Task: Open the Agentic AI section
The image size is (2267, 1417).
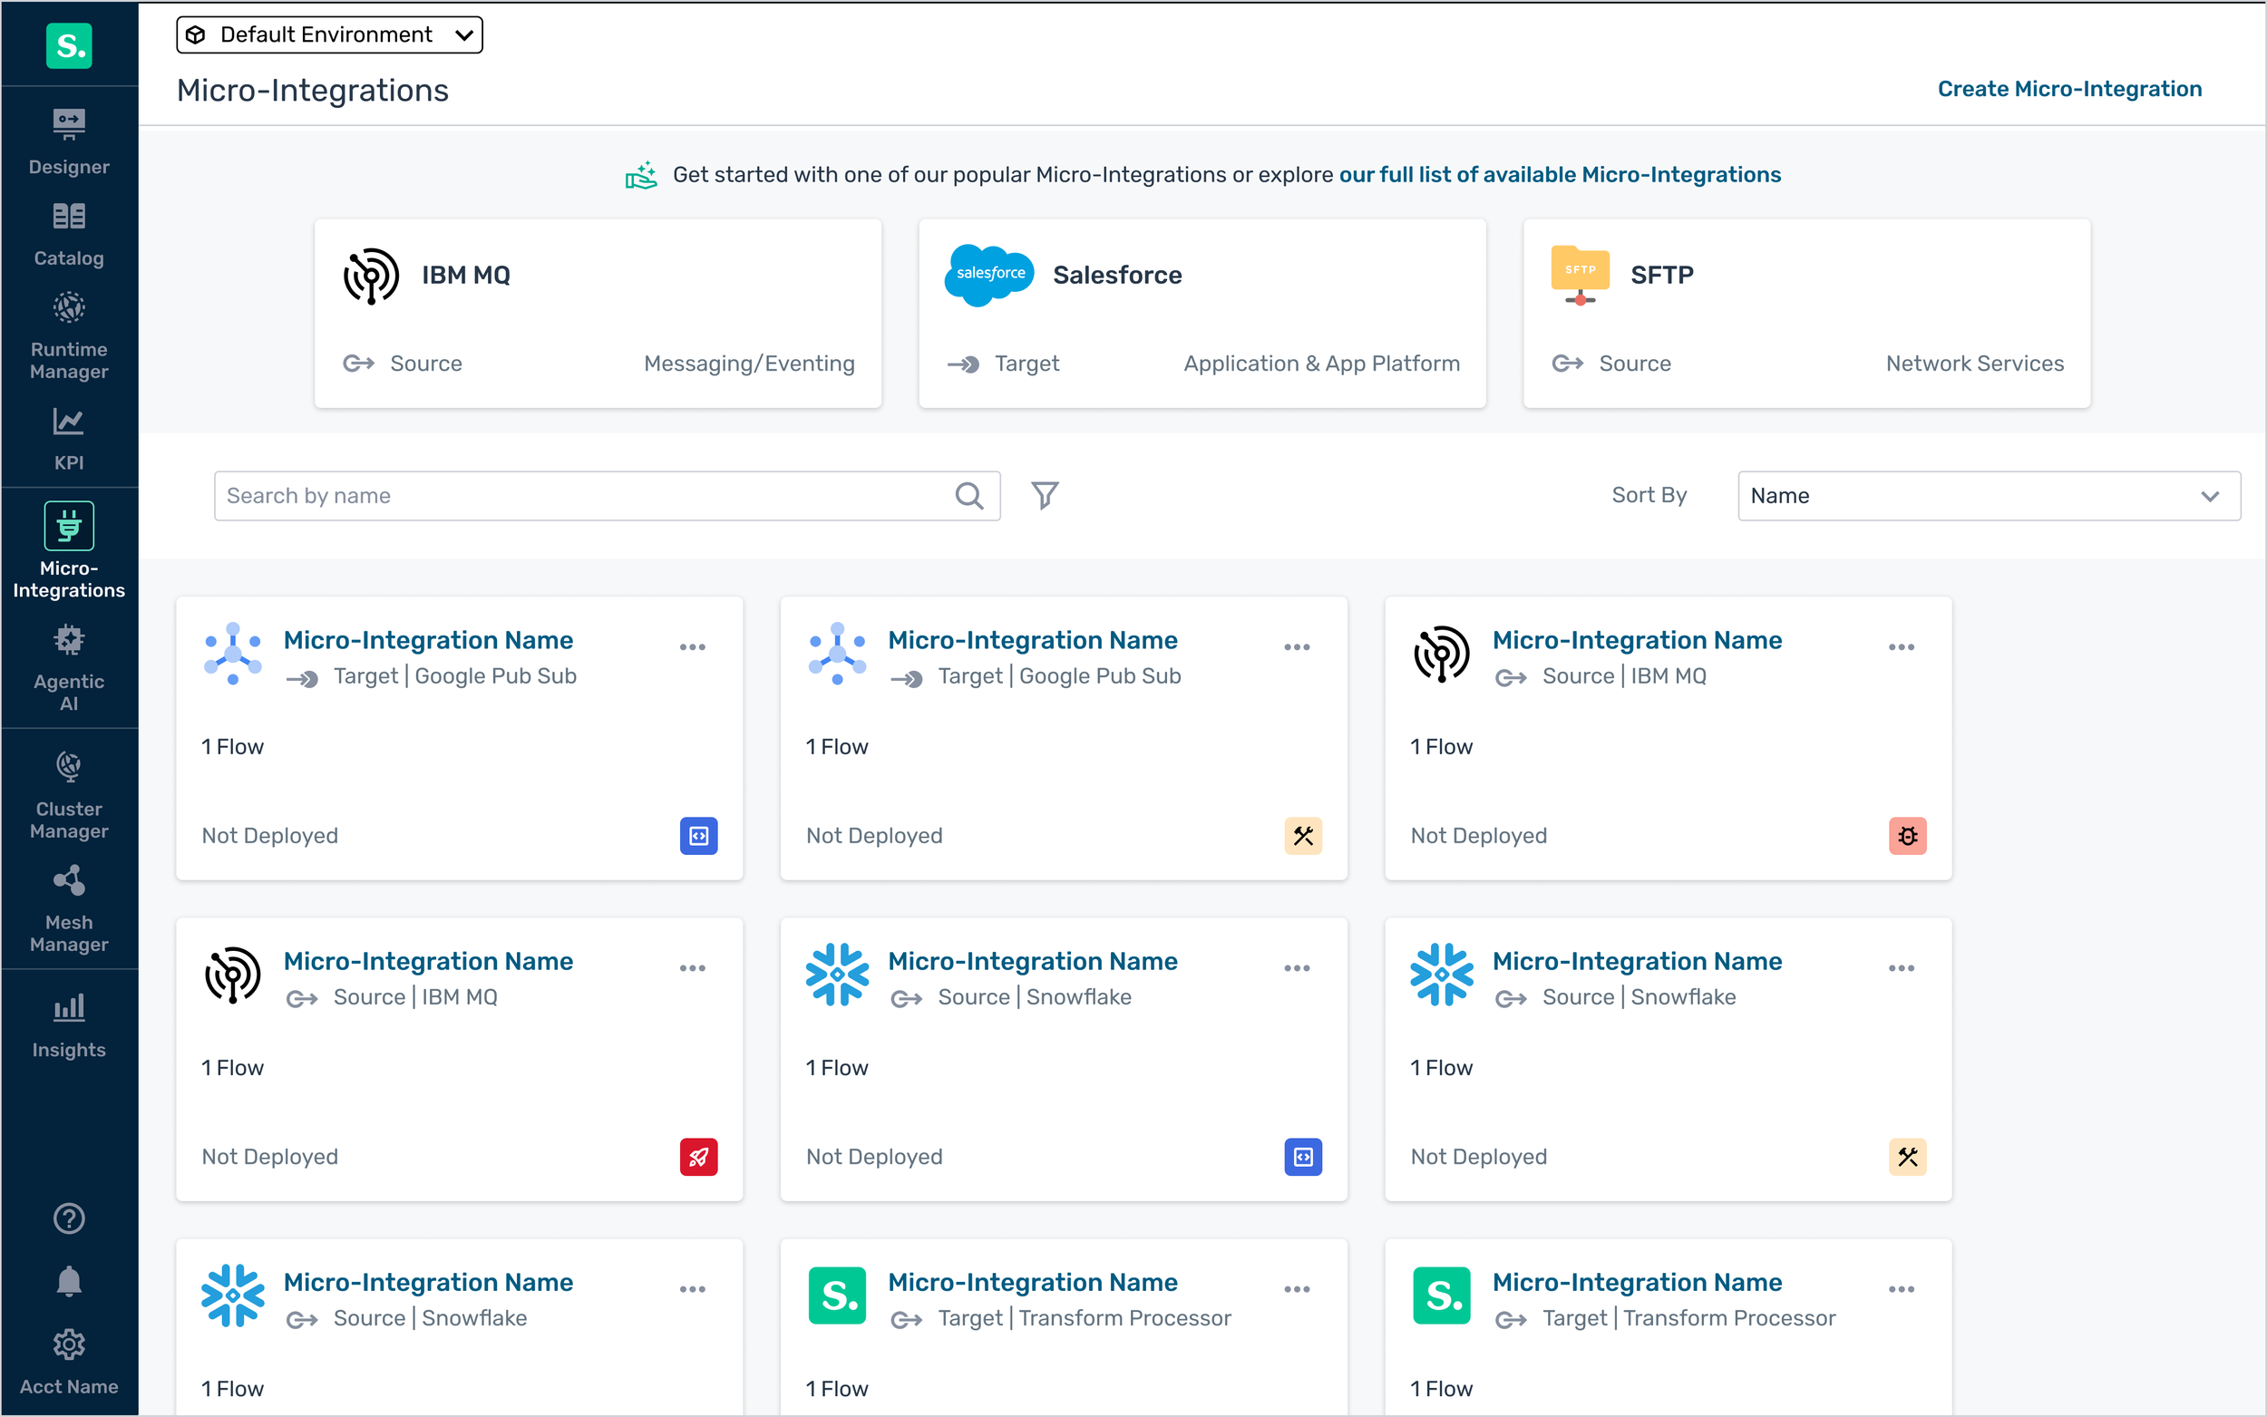Action: pos(68,667)
